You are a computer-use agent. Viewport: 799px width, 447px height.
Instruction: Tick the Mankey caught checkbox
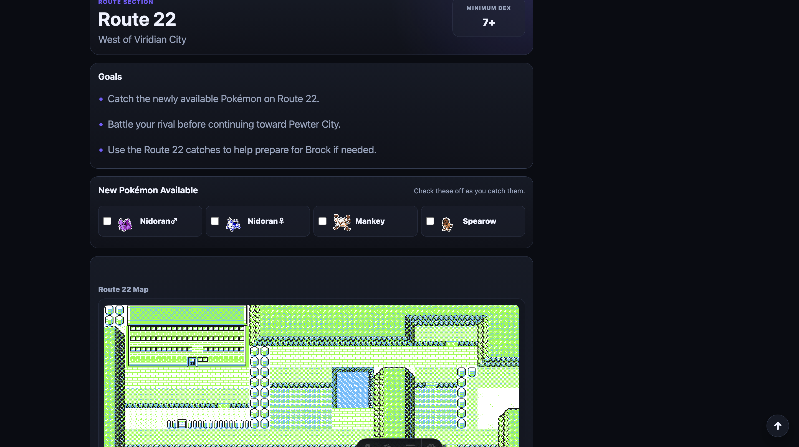tap(322, 221)
